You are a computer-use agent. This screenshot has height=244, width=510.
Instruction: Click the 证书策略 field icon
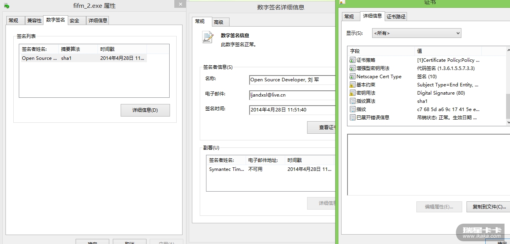pos(352,60)
